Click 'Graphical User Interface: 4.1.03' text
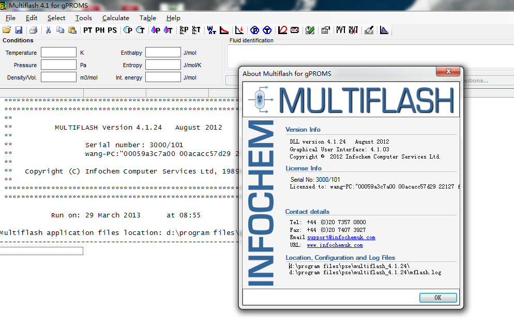The width and height of the screenshot is (514, 330). 339,149
